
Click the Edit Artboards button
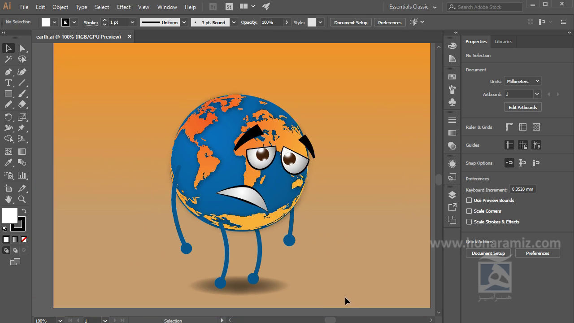(522, 107)
